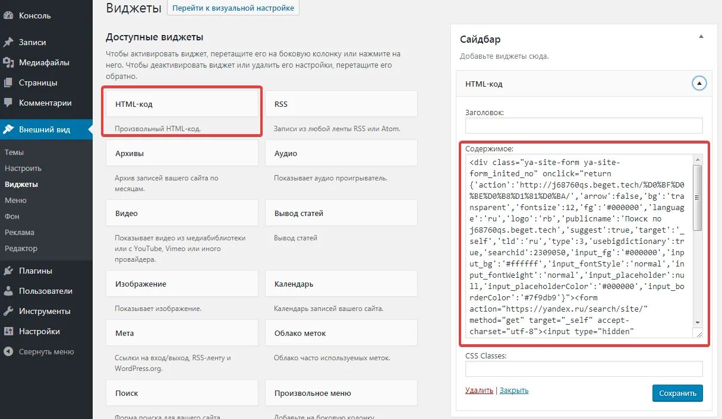Click the Пользователи user icon
Image resolution: width=722 pixels, height=419 pixels.
[x=8, y=291]
